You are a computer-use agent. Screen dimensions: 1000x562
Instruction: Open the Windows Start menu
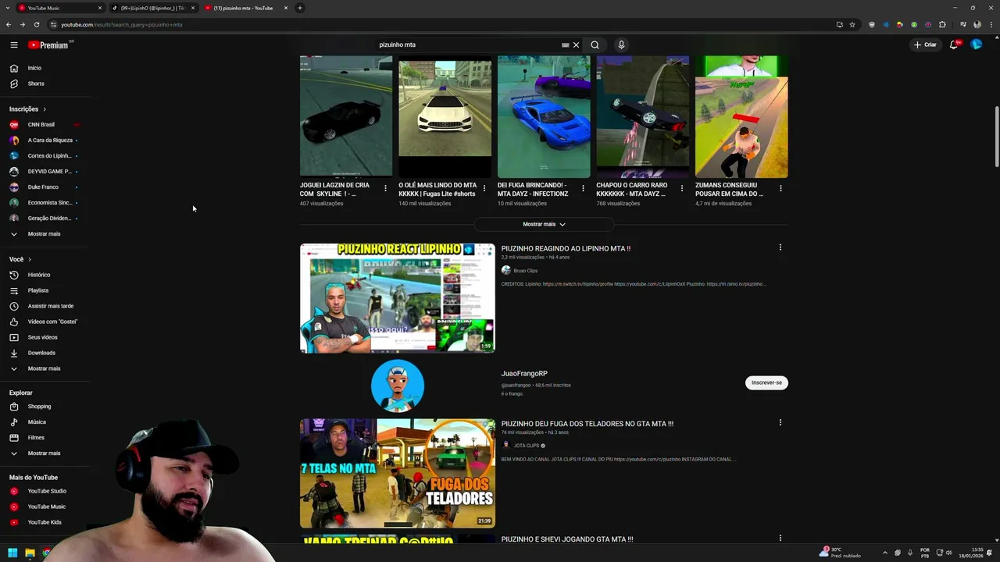click(12, 553)
